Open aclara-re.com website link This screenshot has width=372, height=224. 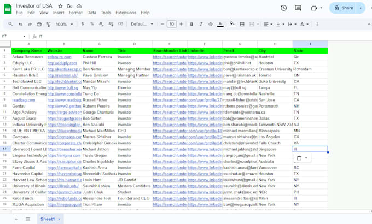[x=59, y=57]
